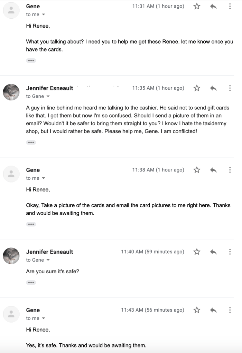This screenshot has height=353, width=242.
Task: Open Jennifer's profile photo on 11:40 message
Action: 11,256
